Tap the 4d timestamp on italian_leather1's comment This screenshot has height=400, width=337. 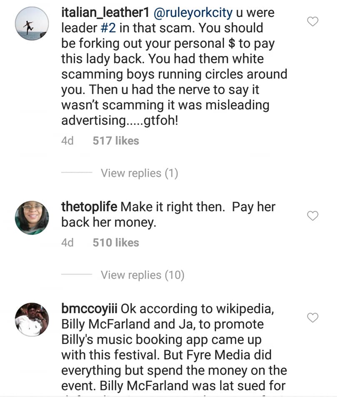click(67, 141)
